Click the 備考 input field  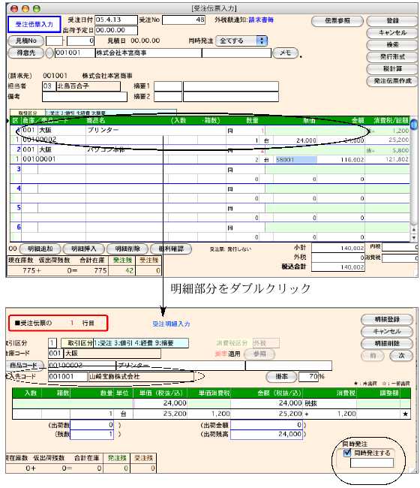point(85,97)
